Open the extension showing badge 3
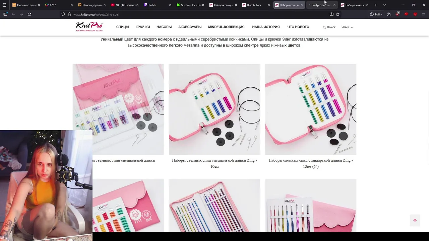429x241 pixels. tap(397, 14)
